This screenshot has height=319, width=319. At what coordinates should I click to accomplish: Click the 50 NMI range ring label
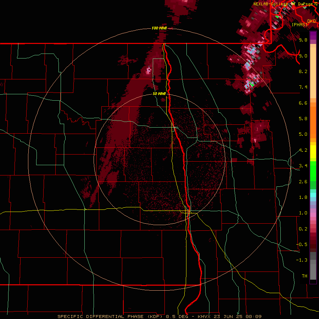(159, 94)
